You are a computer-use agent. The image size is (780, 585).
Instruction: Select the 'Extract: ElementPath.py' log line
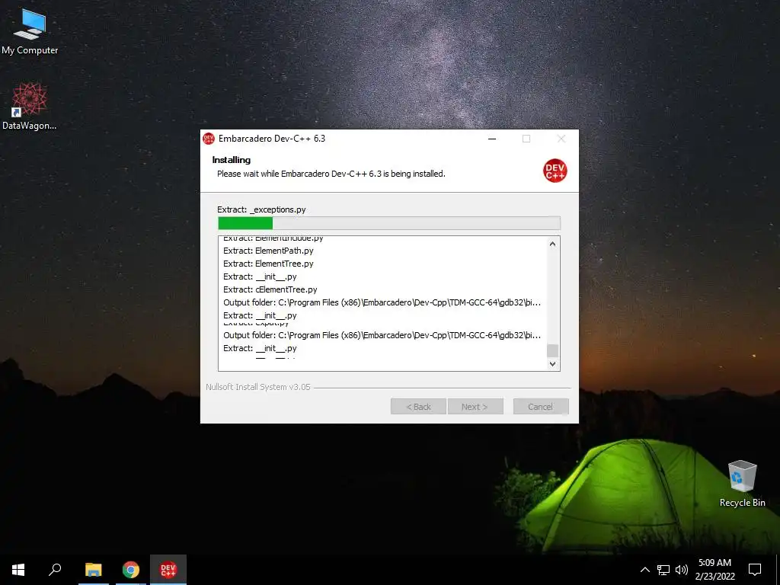tap(268, 251)
